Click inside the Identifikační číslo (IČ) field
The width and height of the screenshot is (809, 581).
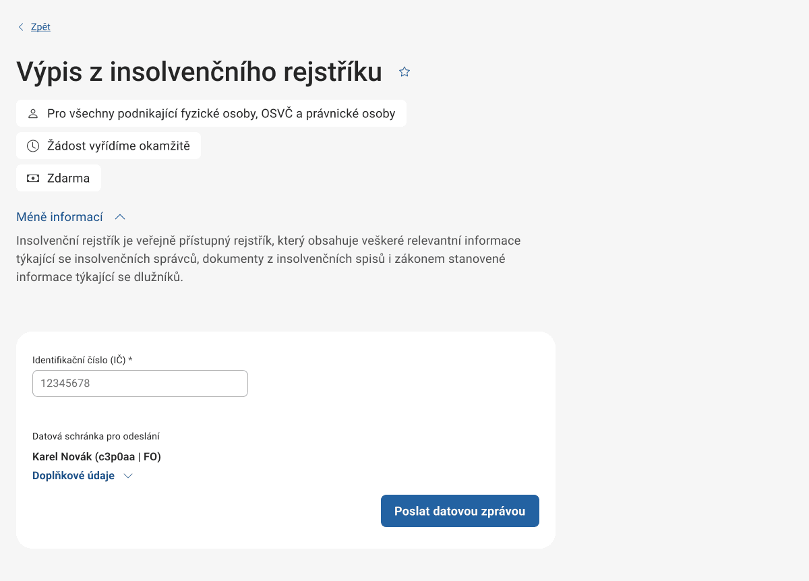click(140, 383)
